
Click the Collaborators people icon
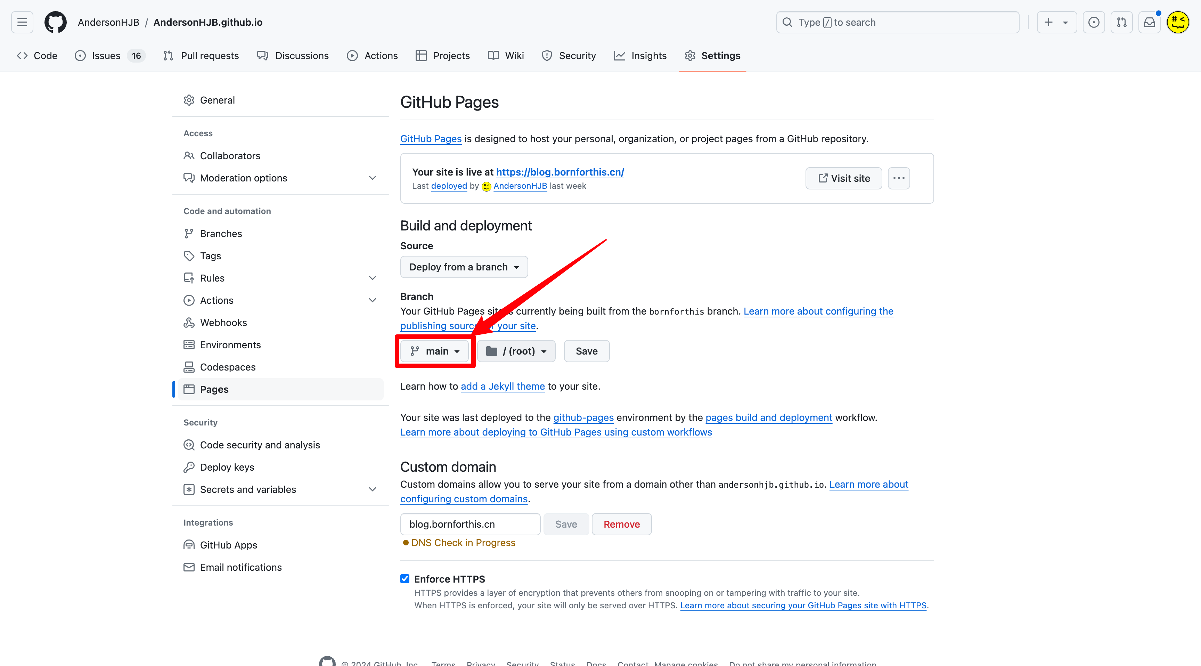click(x=189, y=156)
